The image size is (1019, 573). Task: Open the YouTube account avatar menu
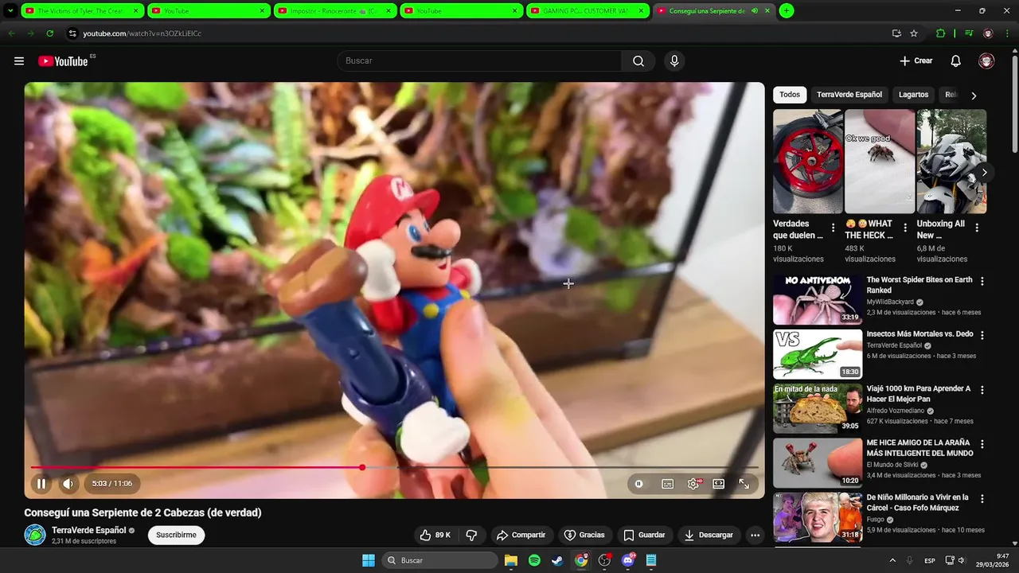click(986, 61)
